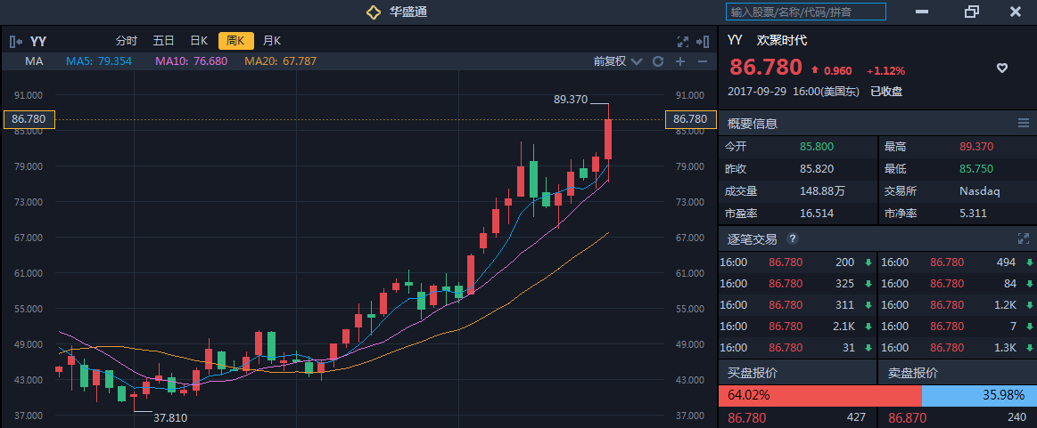1037x428 pixels.
Task: Click the stock search input field
Action: (x=806, y=12)
